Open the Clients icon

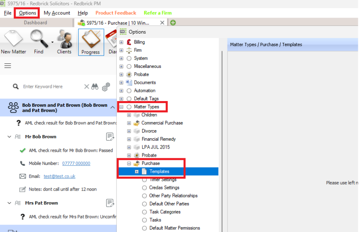point(64,38)
